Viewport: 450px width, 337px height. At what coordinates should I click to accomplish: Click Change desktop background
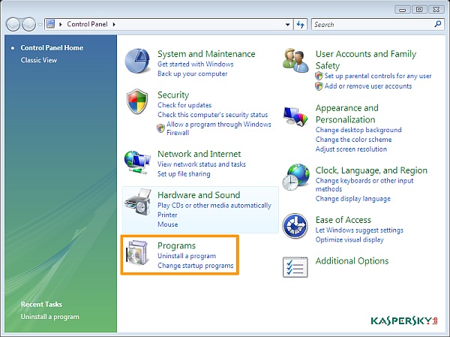358,130
